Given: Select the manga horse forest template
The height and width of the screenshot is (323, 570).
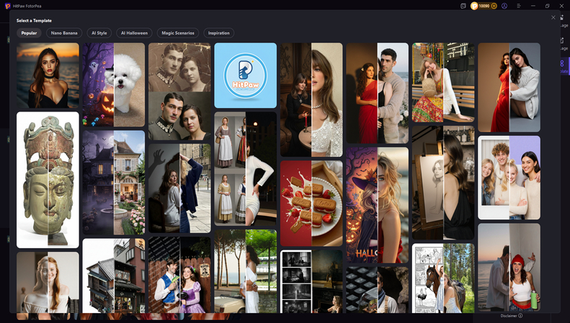Looking at the screenshot, I should click(x=443, y=278).
